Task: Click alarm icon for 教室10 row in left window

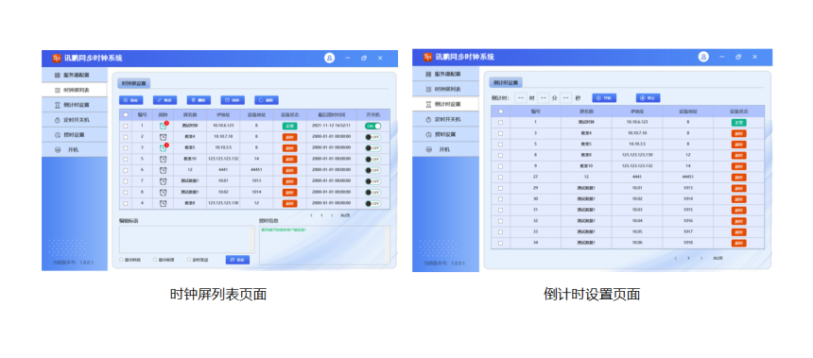Action: tap(164, 159)
